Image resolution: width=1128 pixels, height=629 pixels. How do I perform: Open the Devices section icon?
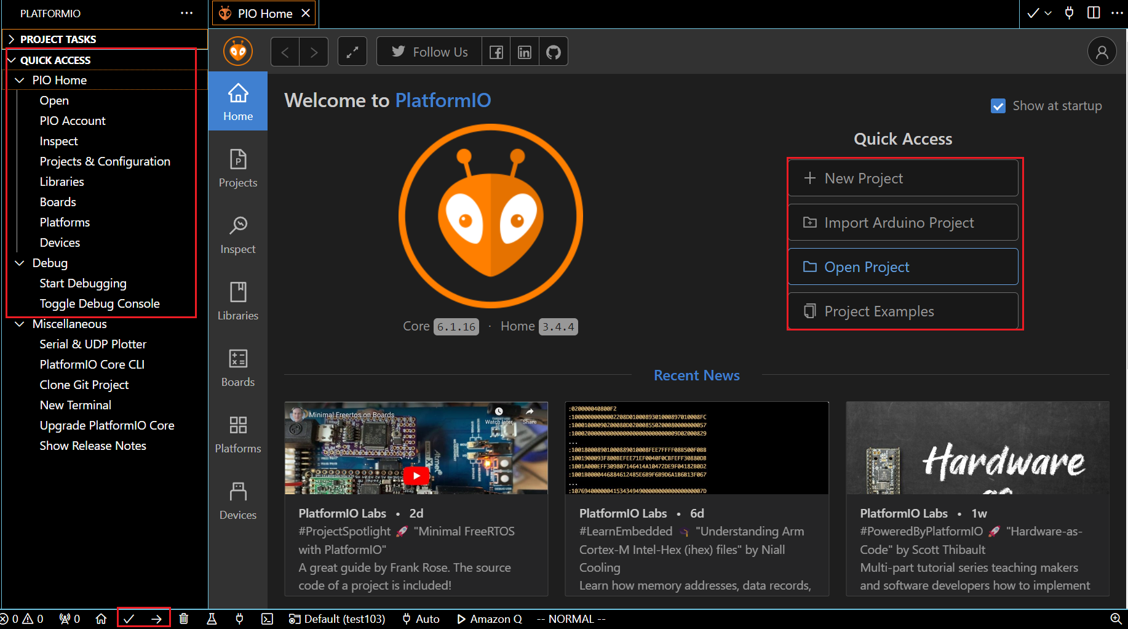tap(238, 500)
